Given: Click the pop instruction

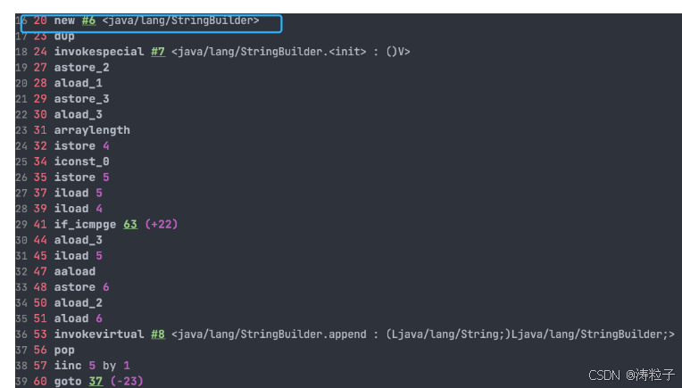Looking at the screenshot, I should point(64,350).
